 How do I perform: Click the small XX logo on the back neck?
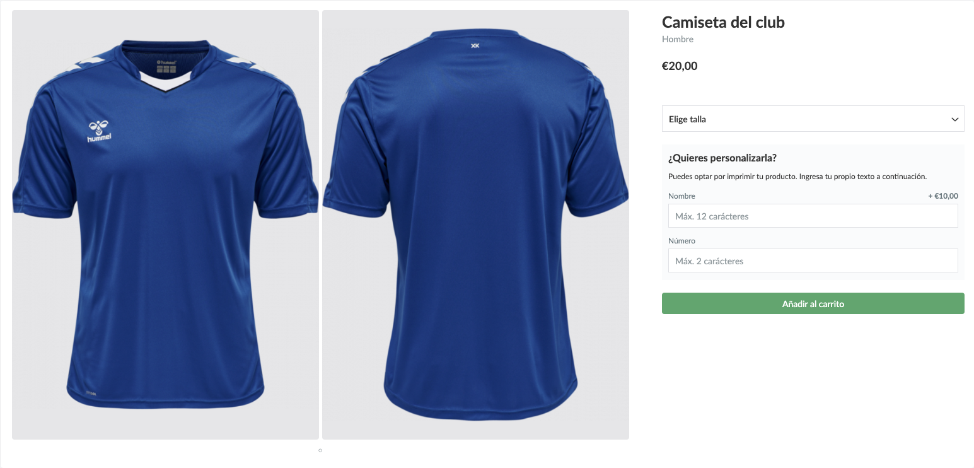click(x=475, y=45)
